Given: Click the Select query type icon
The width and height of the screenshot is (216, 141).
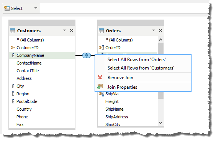Looking at the screenshot, I should coord(7,8).
